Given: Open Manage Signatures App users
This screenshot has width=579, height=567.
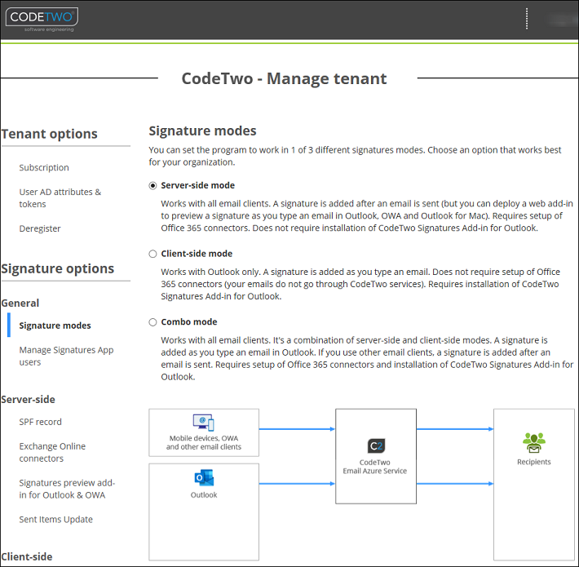Looking at the screenshot, I should (x=67, y=356).
